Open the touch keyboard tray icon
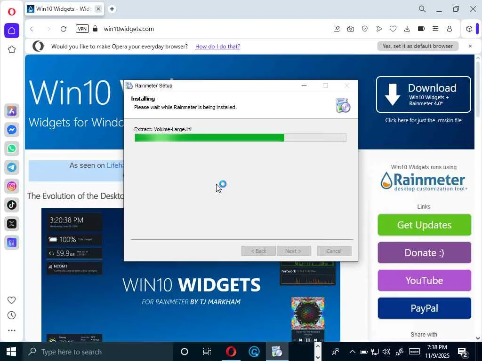Image resolution: width=482 pixels, height=361 pixels. (414, 352)
